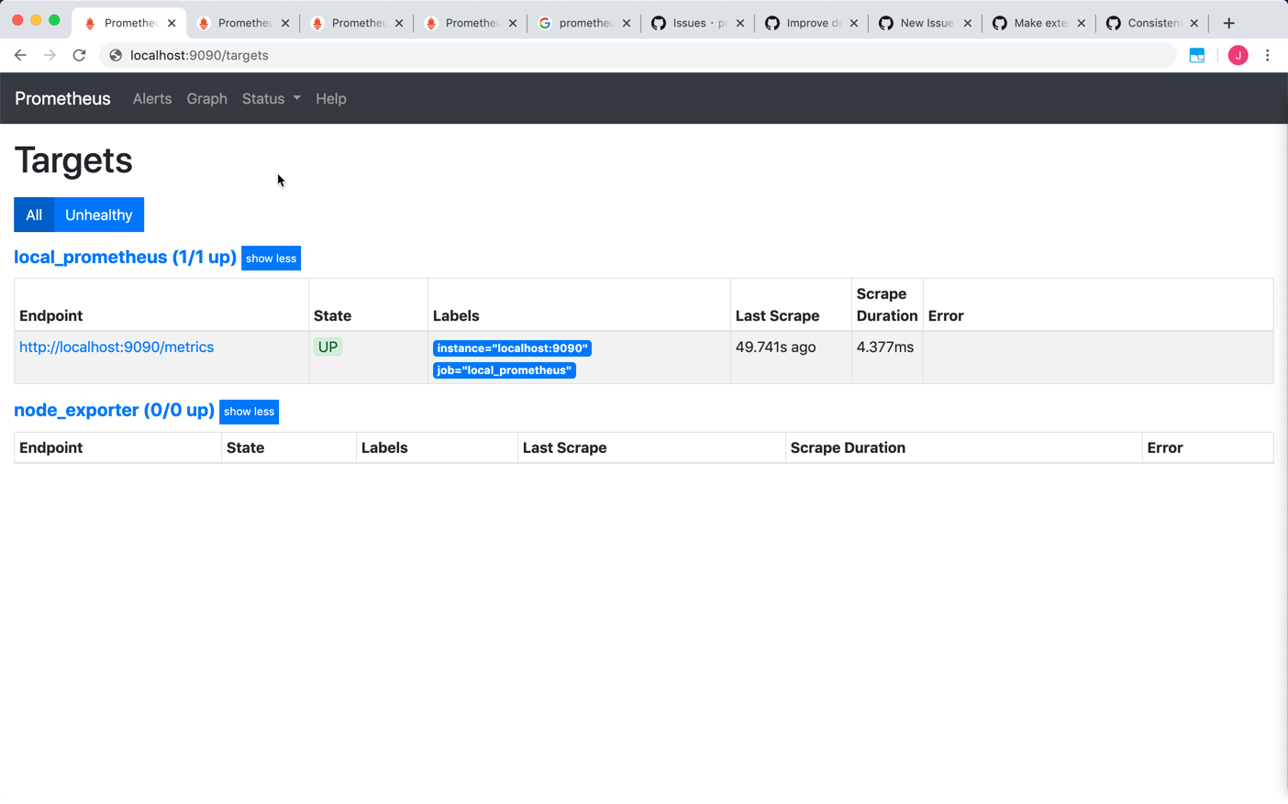Screen dimensions: 1288x804
Task: Click the instance="localhost:9090" label badge
Action: click(x=512, y=348)
